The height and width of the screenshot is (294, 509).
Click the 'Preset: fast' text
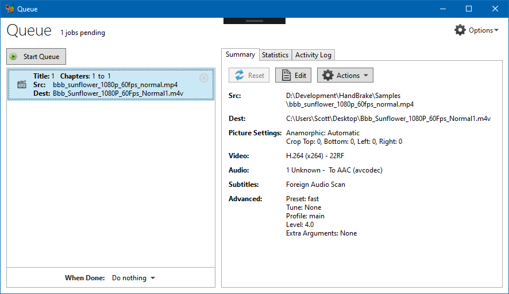point(302,199)
